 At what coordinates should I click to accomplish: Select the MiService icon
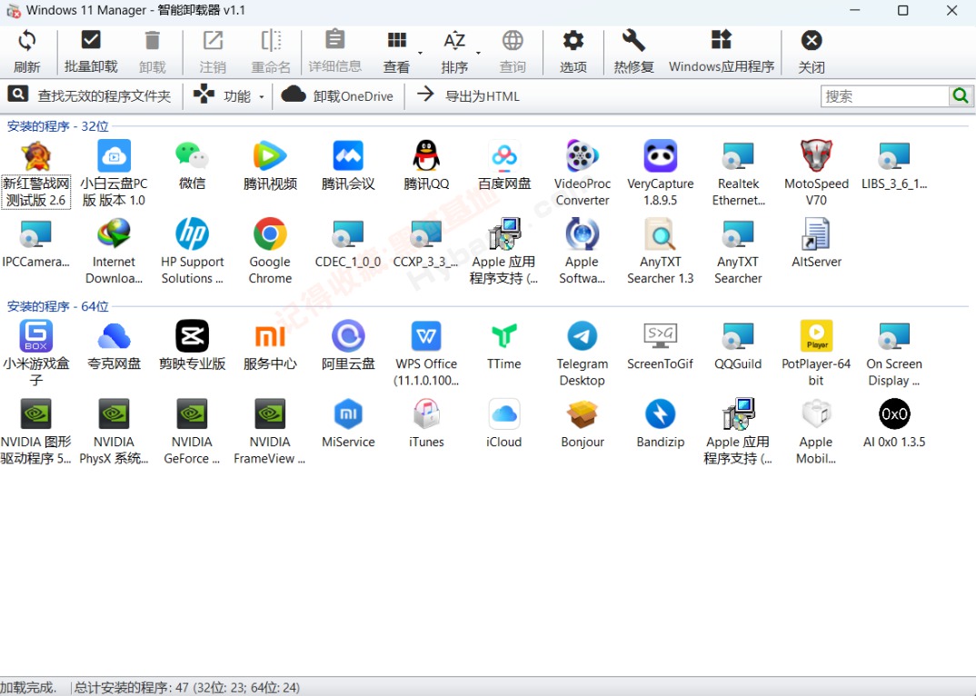click(x=348, y=414)
